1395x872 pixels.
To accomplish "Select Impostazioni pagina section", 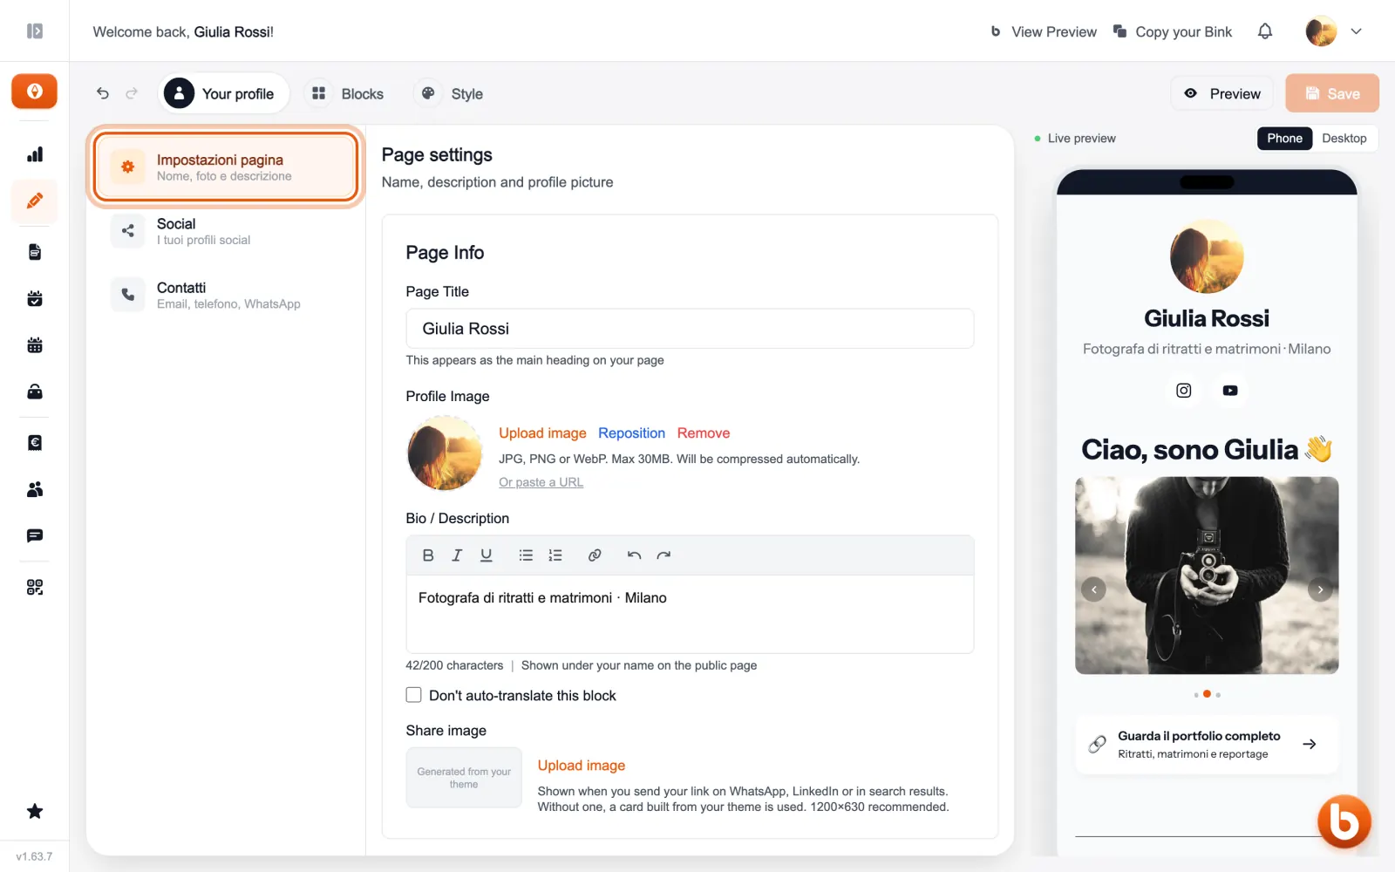I will [x=226, y=167].
